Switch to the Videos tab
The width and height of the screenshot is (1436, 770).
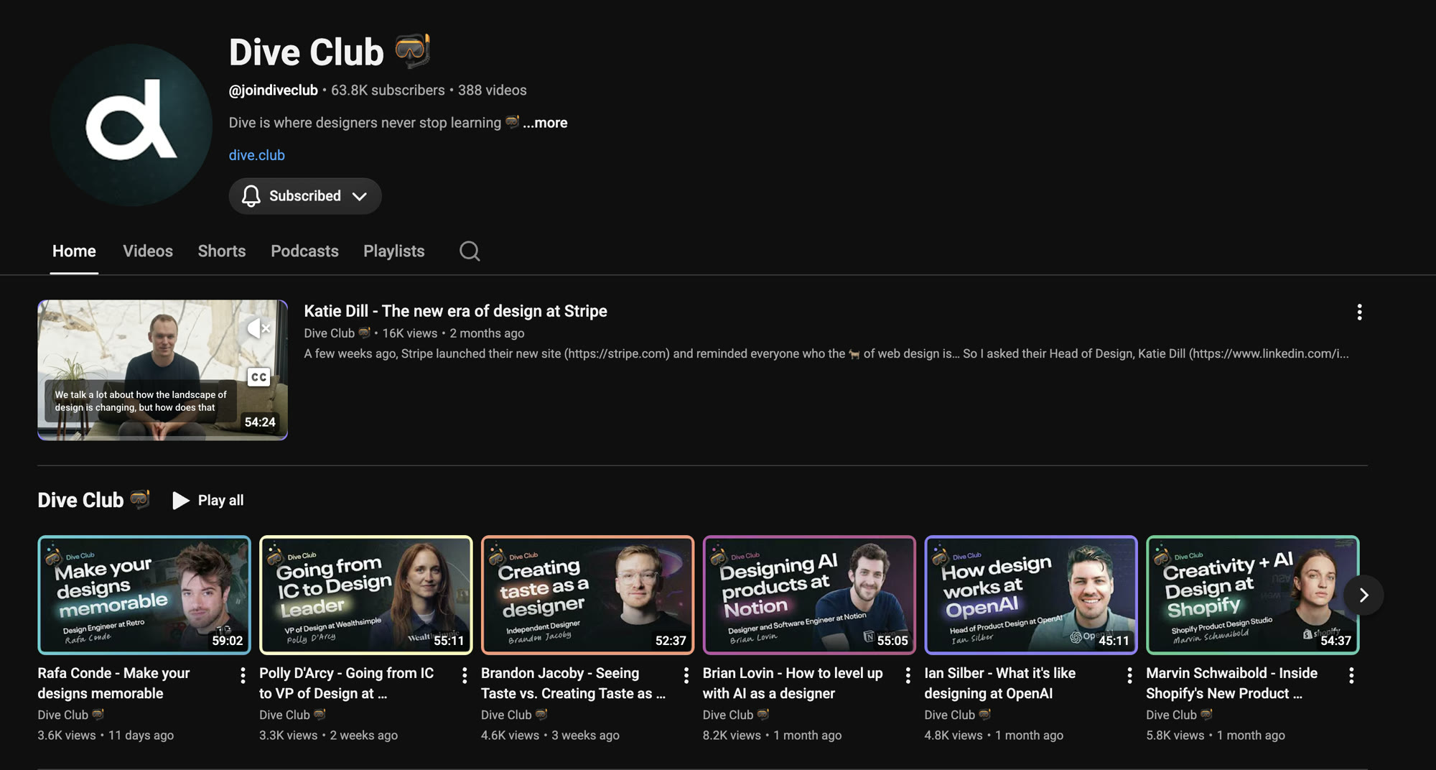click(148, 251)
